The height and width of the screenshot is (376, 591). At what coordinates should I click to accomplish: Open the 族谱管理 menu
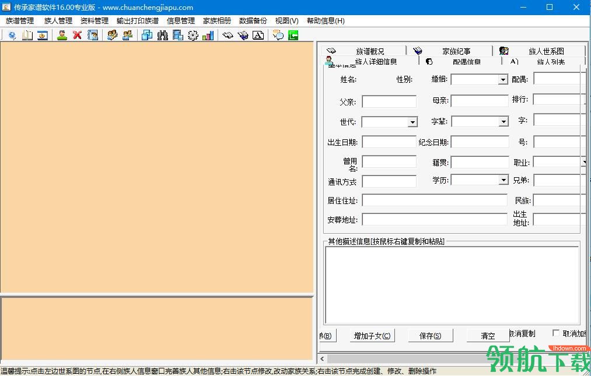pos(20,21)
